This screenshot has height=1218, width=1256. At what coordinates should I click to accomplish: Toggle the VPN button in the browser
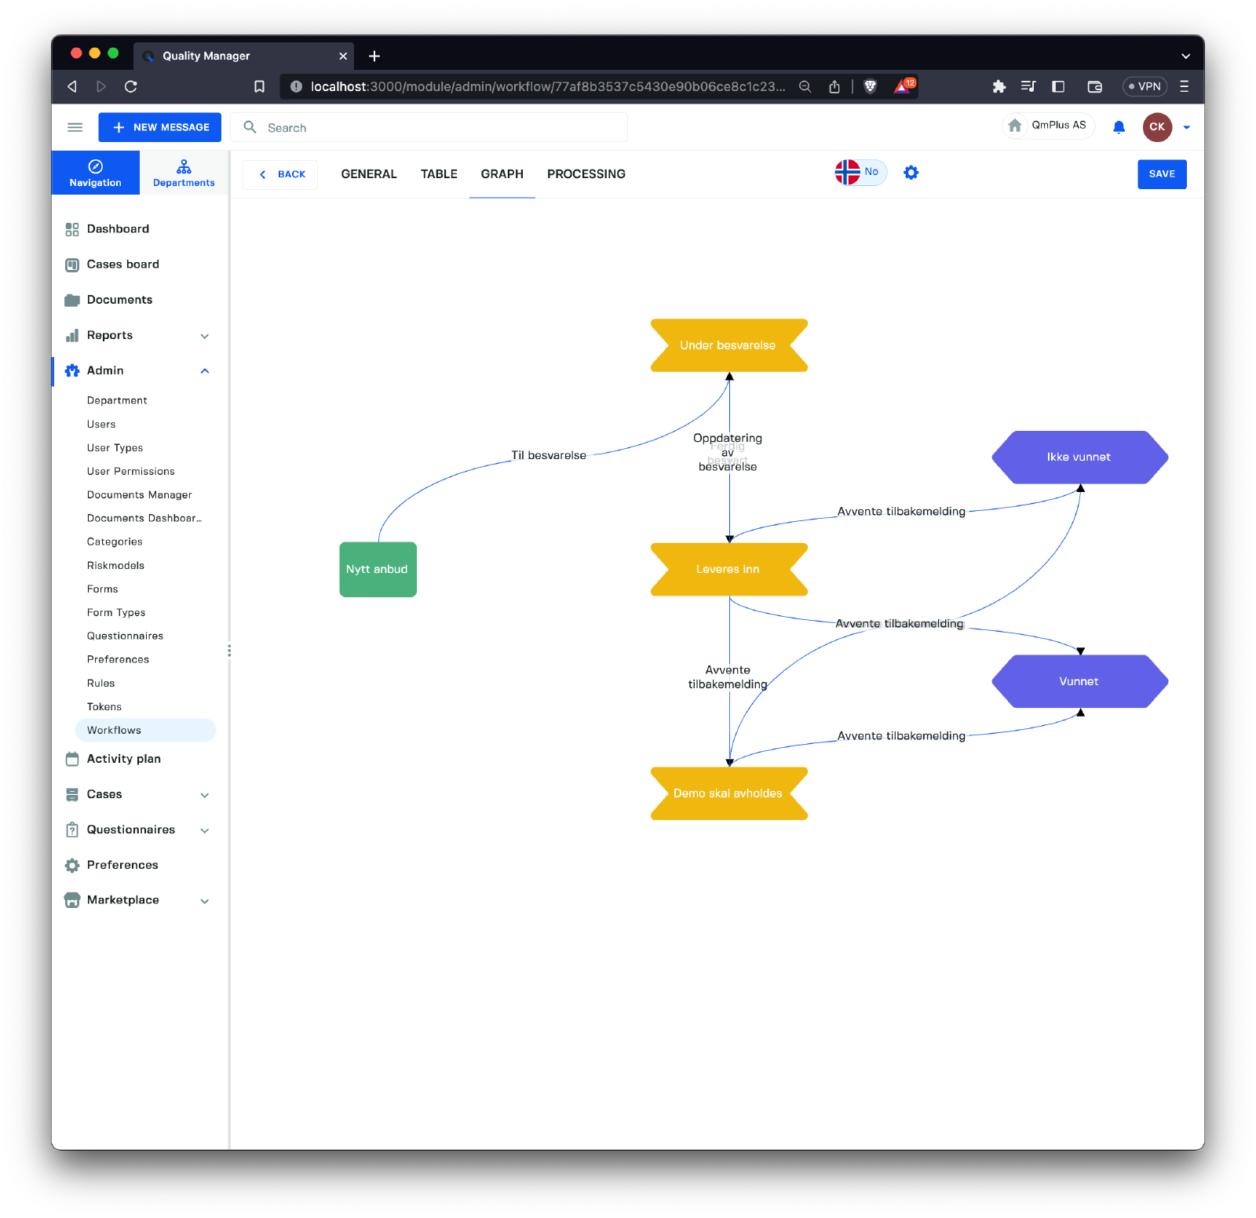pyautogui.click(x=1145, y=87)
